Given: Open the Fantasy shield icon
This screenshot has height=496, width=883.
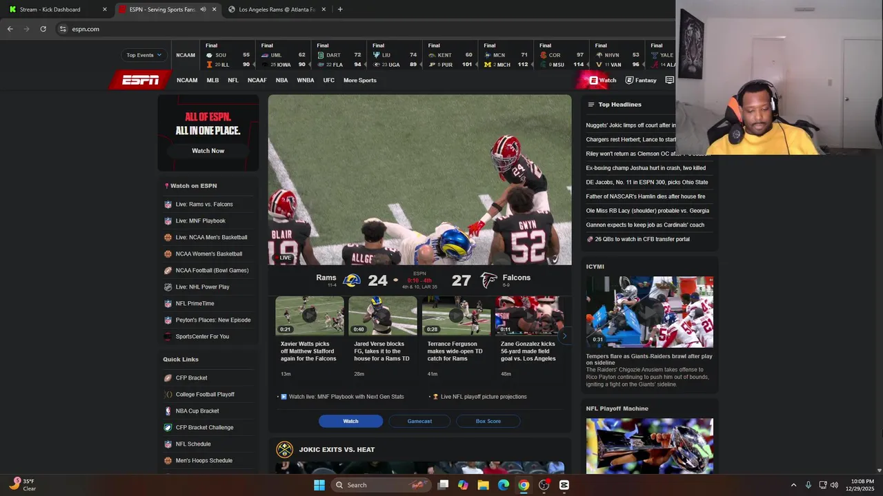Looking at the screenshot, I should [x=629, y=80].
